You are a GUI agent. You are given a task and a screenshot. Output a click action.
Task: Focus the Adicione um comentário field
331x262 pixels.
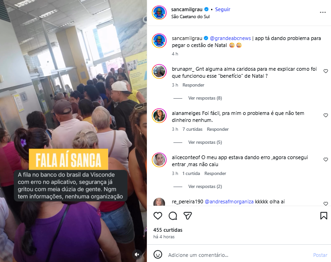tap(239, 255)
